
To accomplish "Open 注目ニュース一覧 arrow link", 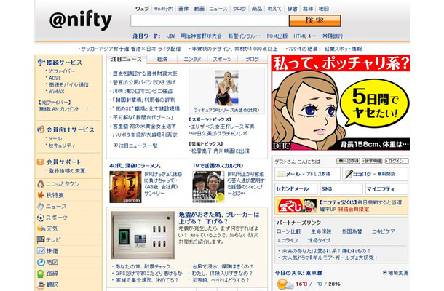I will tap(135, 145).
